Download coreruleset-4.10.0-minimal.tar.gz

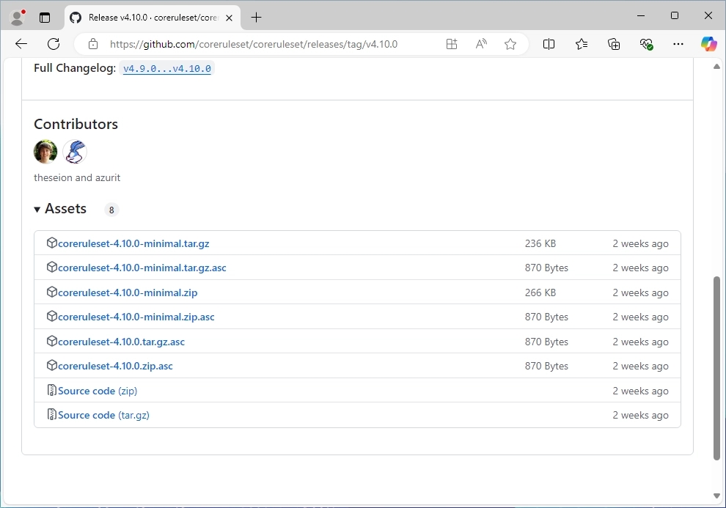(x=133, y=243)
